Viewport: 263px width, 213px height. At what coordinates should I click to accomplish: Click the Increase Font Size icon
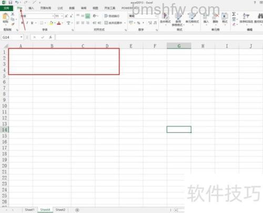pyautogui.click(x=66, y=16)
